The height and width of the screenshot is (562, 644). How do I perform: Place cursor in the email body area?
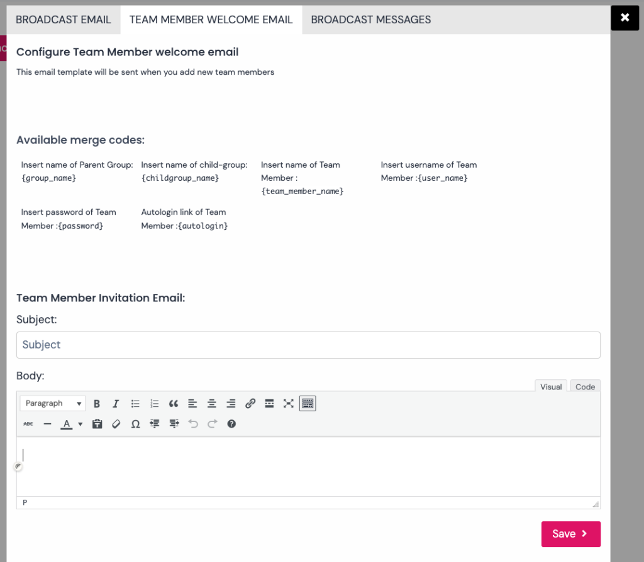(308, 467)
